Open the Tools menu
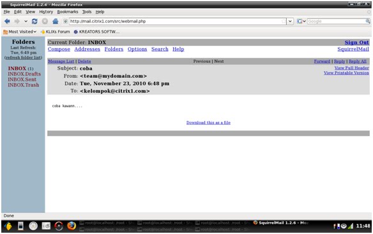This screenshot has width=373, height=234. tap(87, 12)
